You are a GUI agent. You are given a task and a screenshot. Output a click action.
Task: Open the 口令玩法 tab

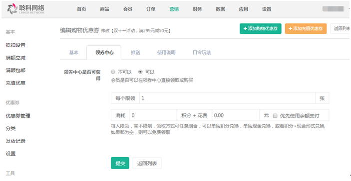click(202, 53)
